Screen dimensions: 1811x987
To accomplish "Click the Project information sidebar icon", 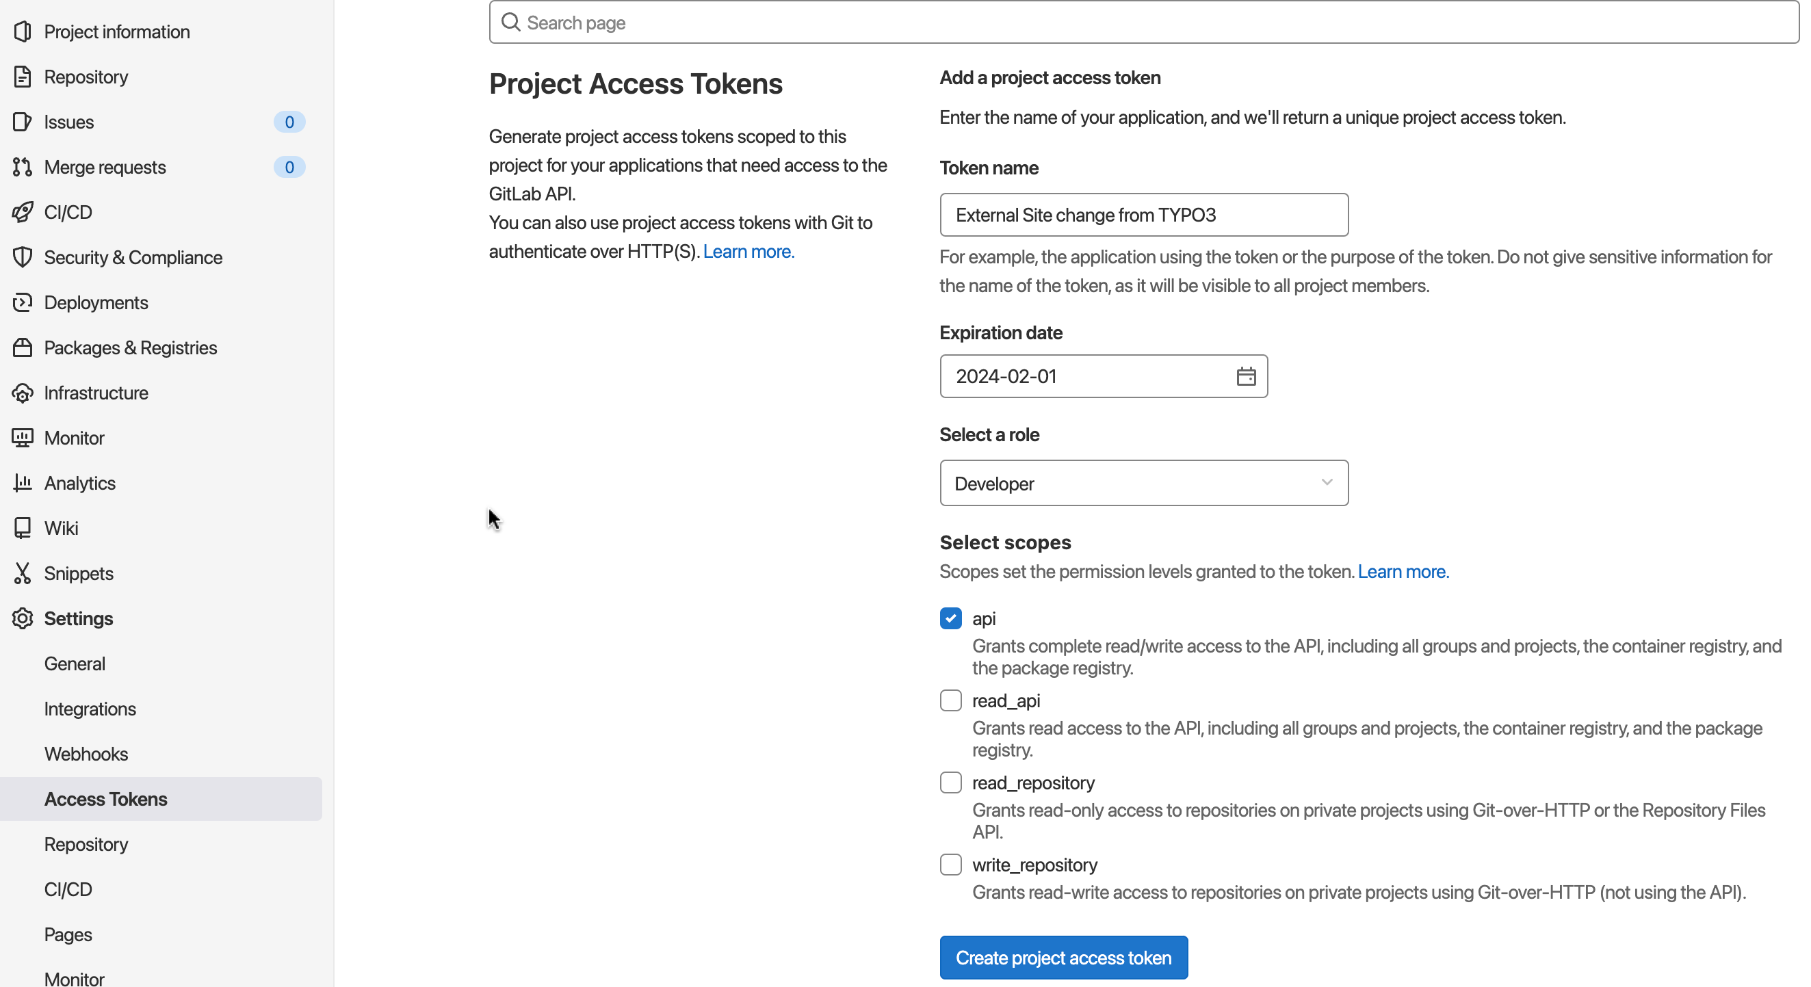I will (23, 31).
